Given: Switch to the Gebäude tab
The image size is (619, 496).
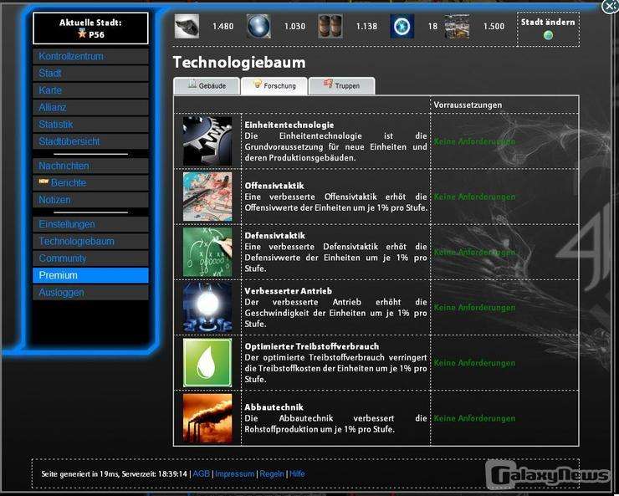Looking at the screenshot, I should [207, 85].
